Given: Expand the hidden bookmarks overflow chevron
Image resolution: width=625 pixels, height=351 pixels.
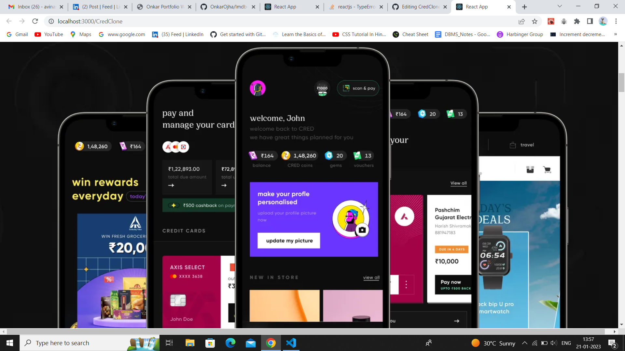Looking at the screenshot, I should [615, 34].
